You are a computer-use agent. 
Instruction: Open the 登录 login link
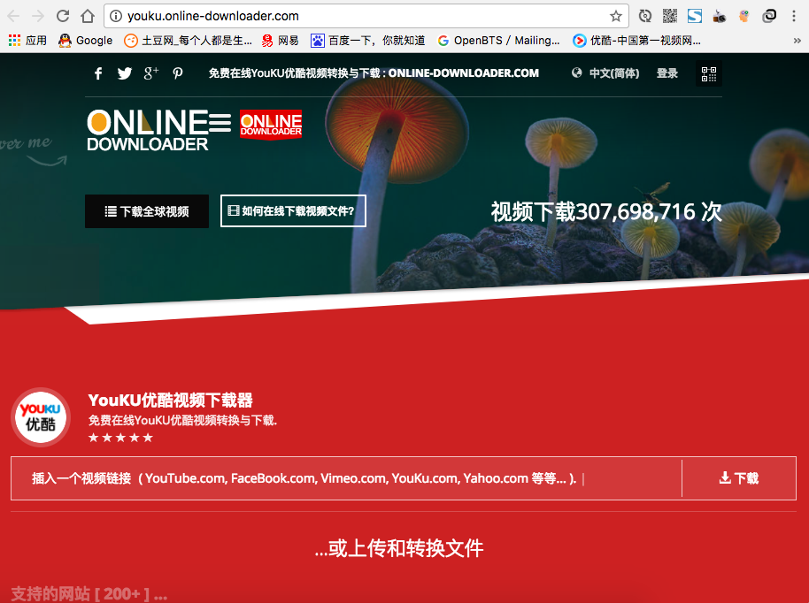click(x=667, y=73)
